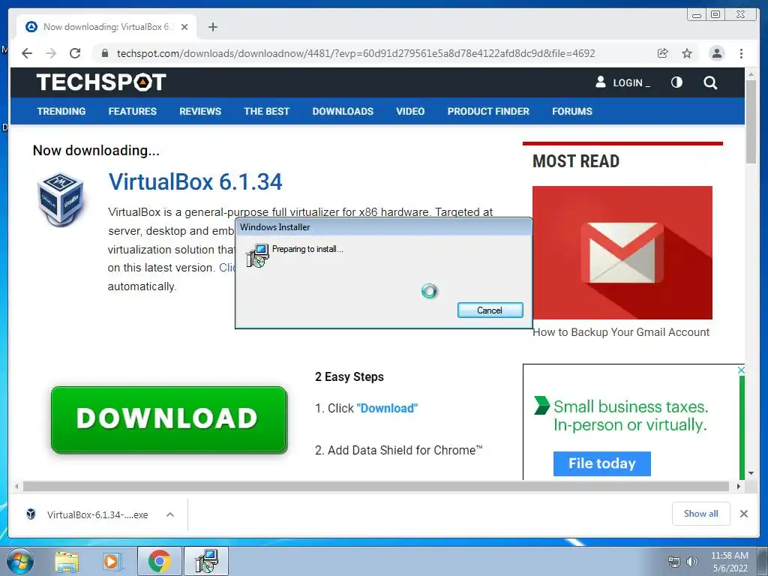The image size is (768, 576).
Task: Close the 'Now downloading: VirtualBox' tab
Action: tap(184, 27)
